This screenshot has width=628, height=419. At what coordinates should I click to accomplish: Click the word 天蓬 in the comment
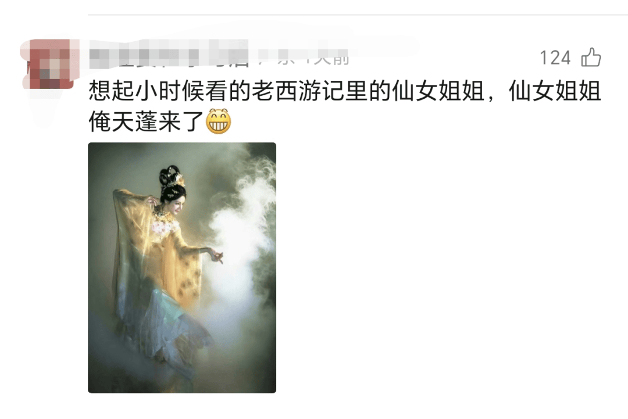(135, 121)
